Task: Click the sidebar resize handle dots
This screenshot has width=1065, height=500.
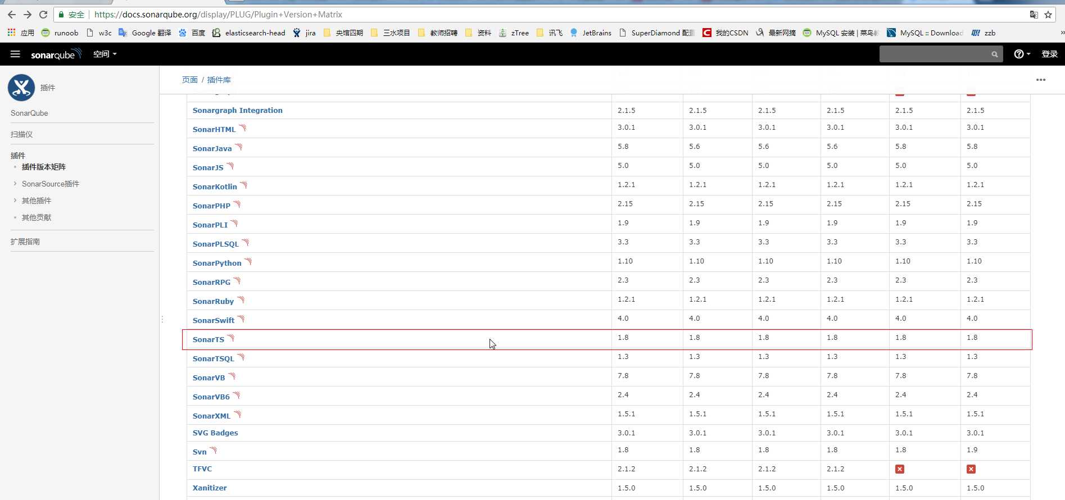Action: (162, 319)
